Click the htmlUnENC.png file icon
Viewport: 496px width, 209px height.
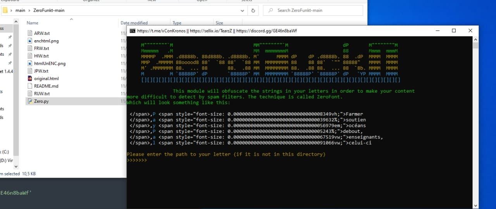pyautogui.click(x=31, y=63)
